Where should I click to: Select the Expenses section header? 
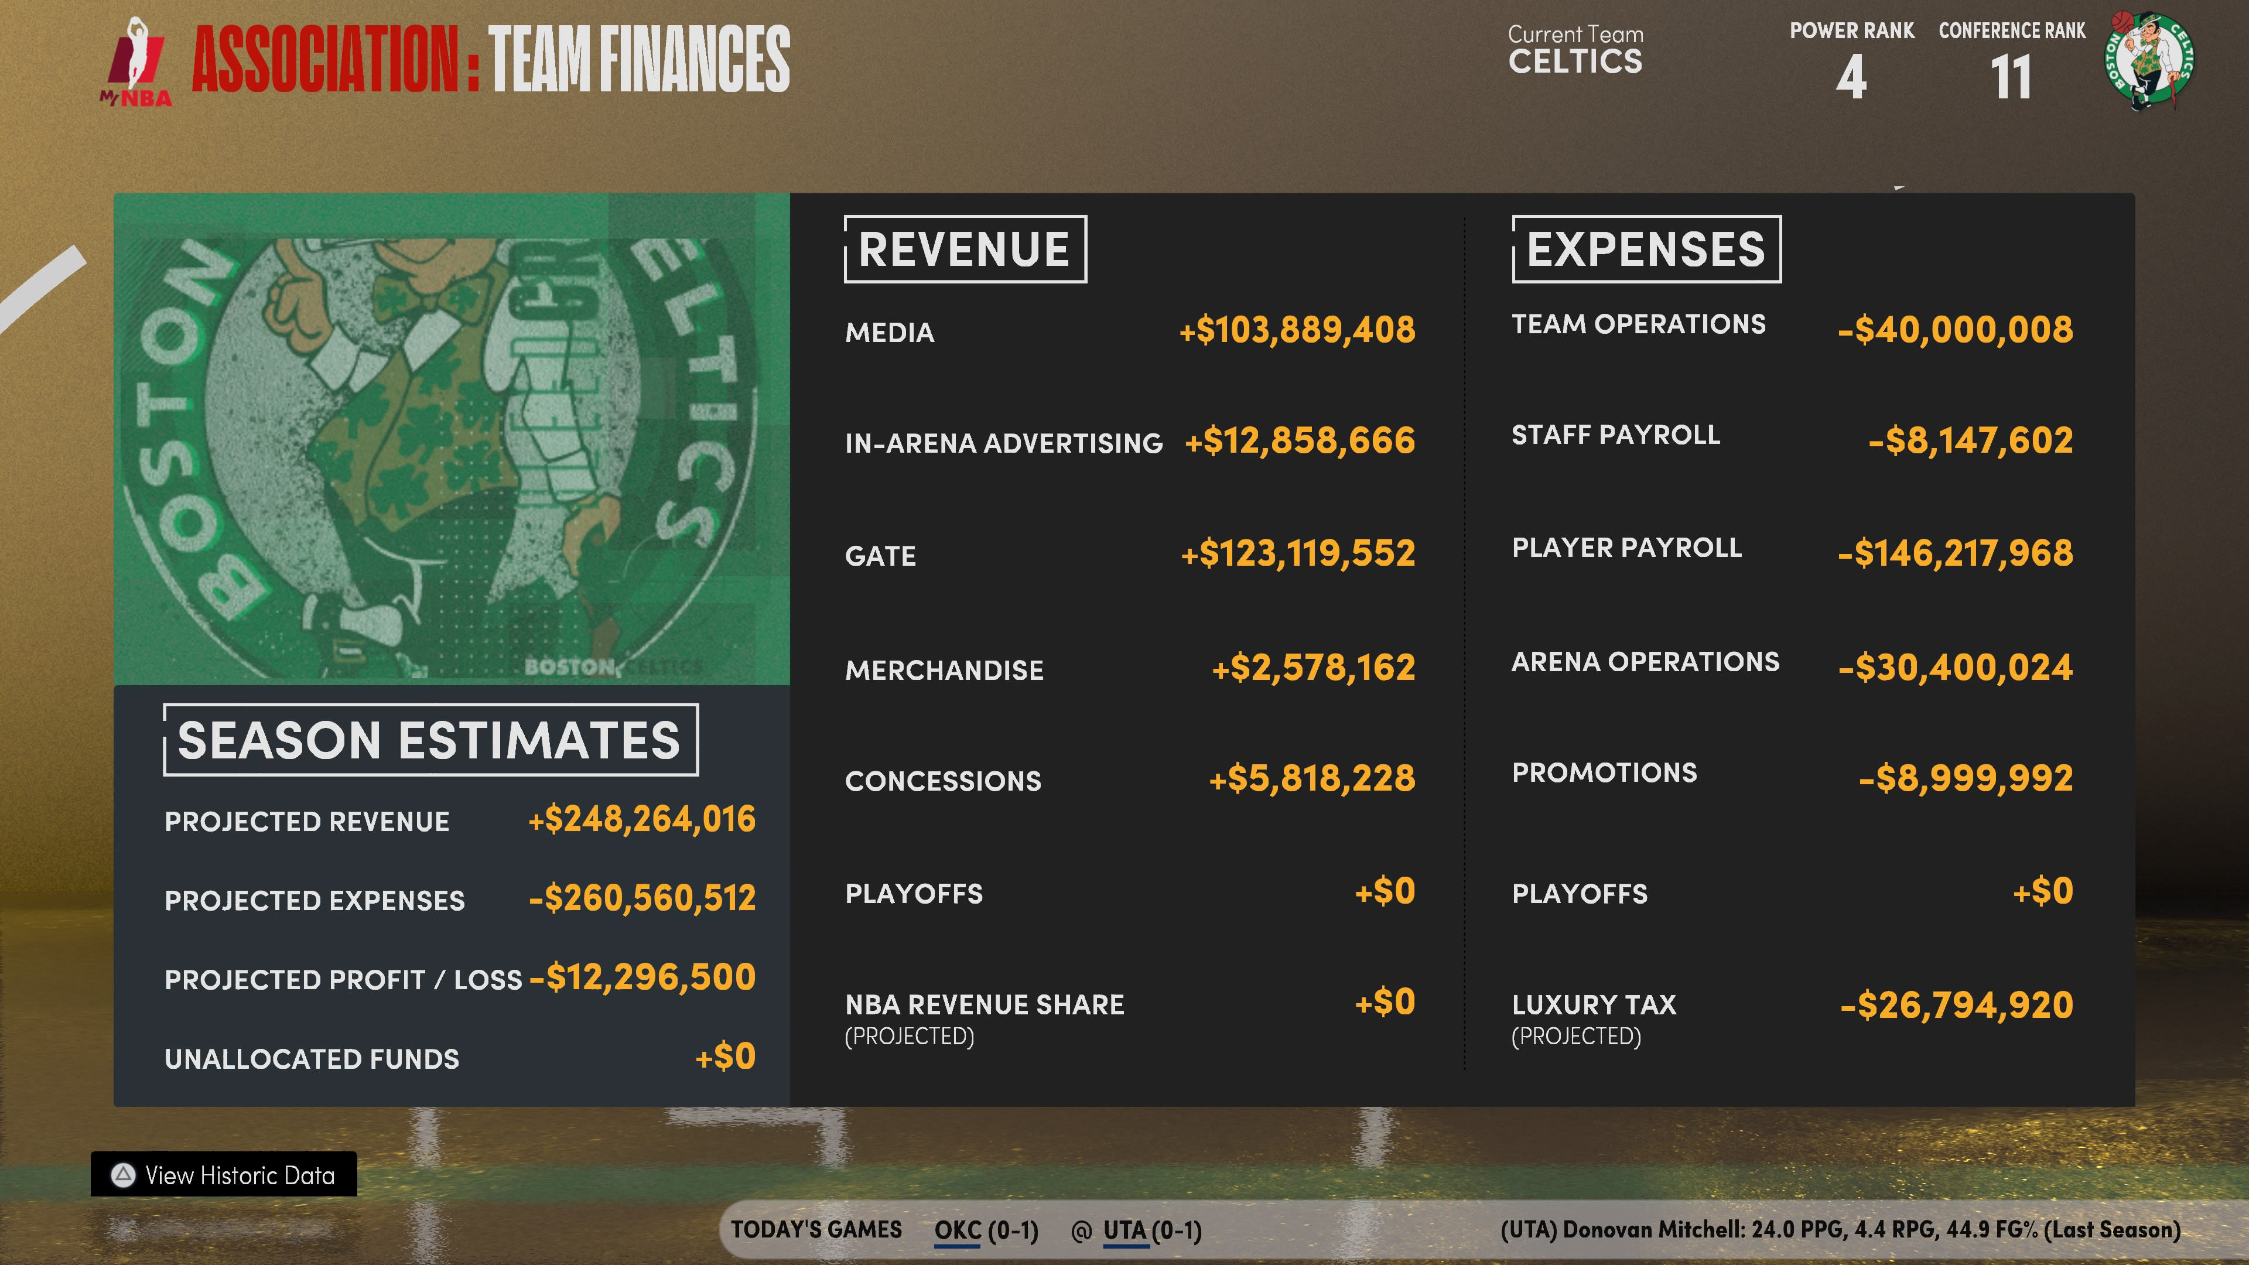tap(1646, 249)
